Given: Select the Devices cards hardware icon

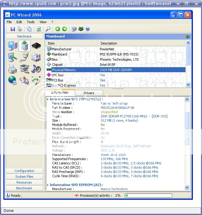Looking at the screenshot, I should point(24,69).
